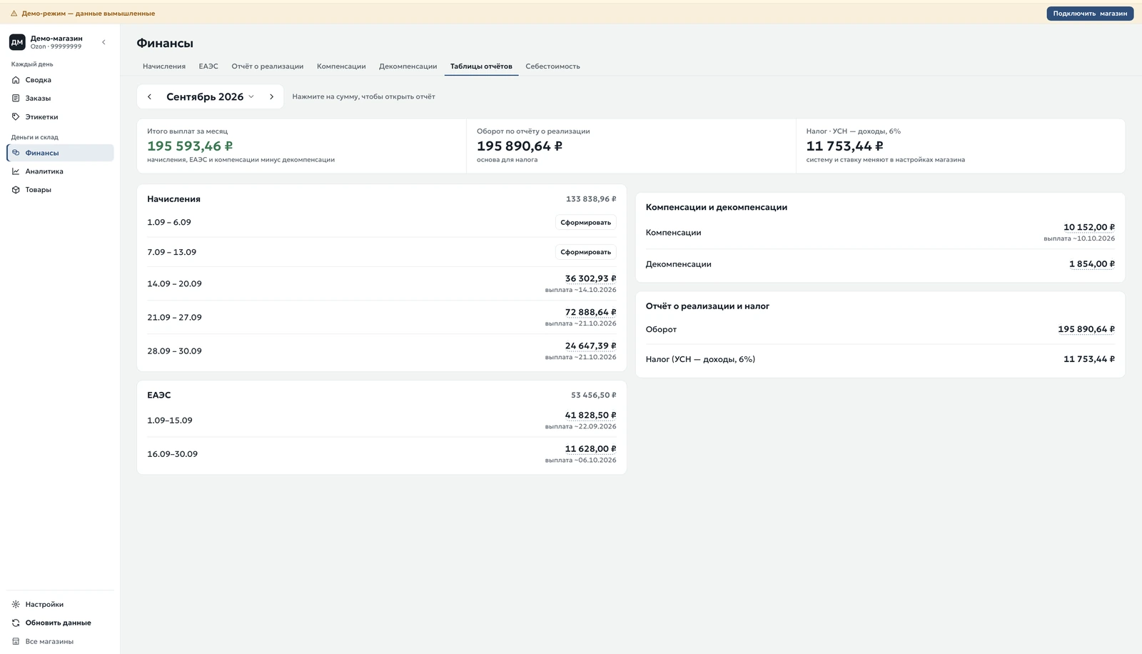
Task: Click the Настройки gear icon
Action: pyautogui.click(x=16, y=605)
